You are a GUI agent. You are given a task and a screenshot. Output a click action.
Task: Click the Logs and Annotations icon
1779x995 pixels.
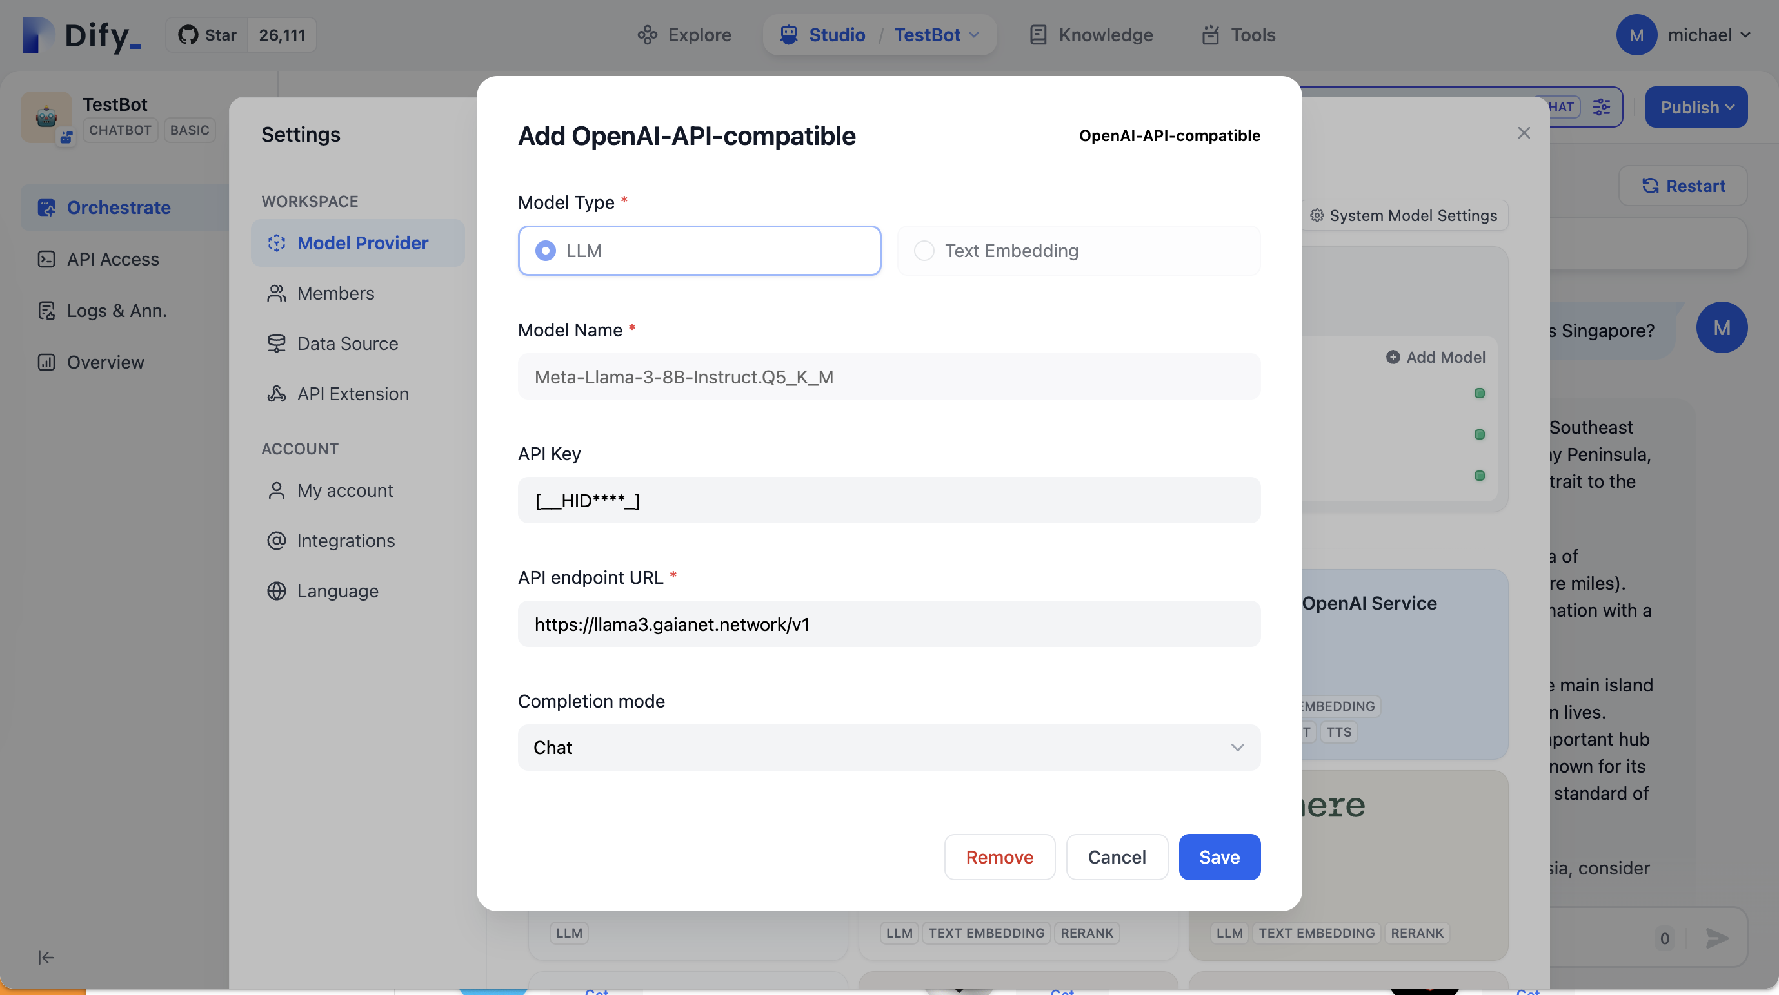point(45,311)
